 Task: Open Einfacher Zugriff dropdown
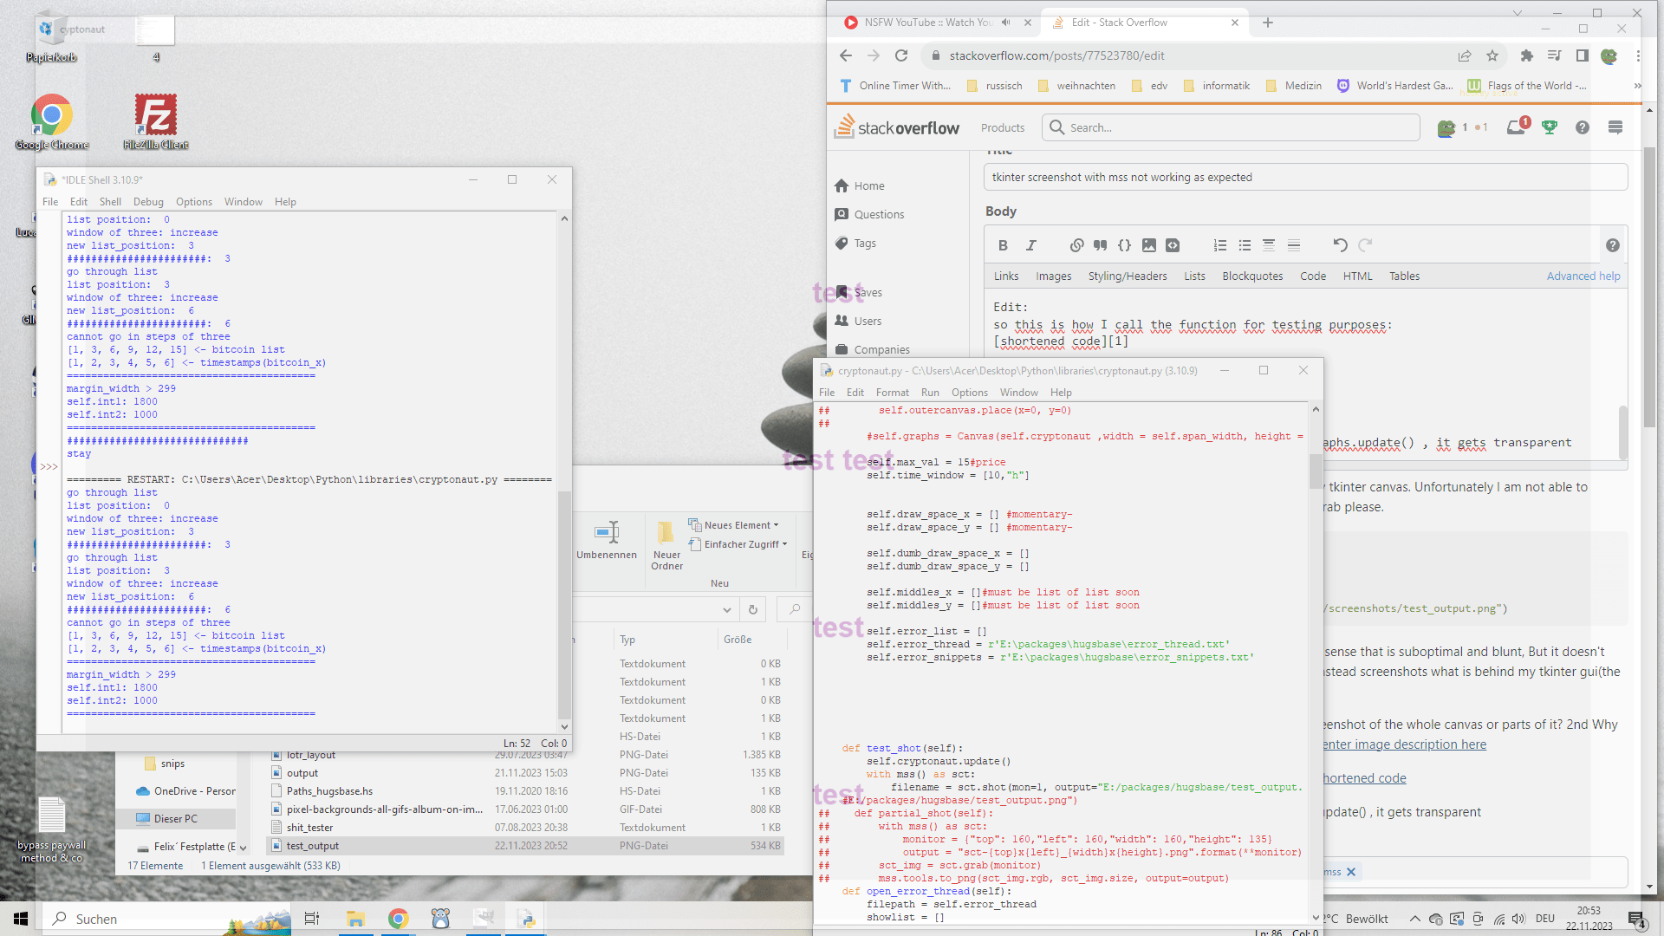click(741, 544)
